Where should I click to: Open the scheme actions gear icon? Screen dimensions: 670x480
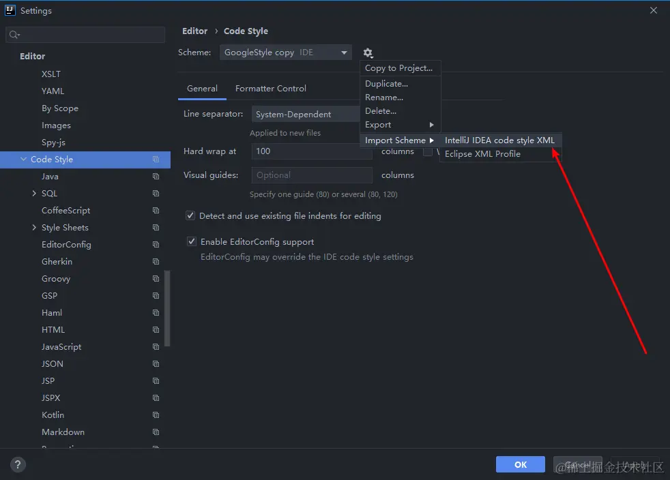pos(368,52)
